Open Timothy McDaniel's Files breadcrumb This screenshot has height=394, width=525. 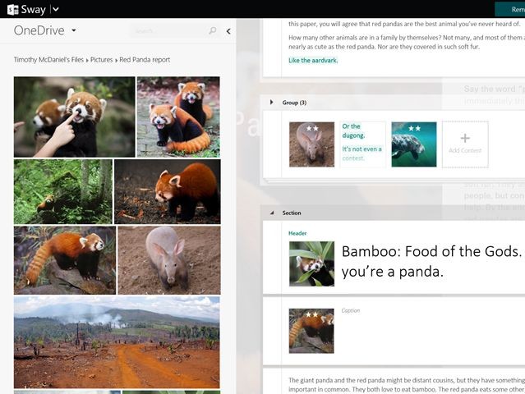pos(48,60)
